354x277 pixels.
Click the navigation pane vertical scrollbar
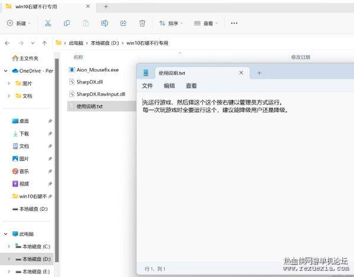[57, 160]
